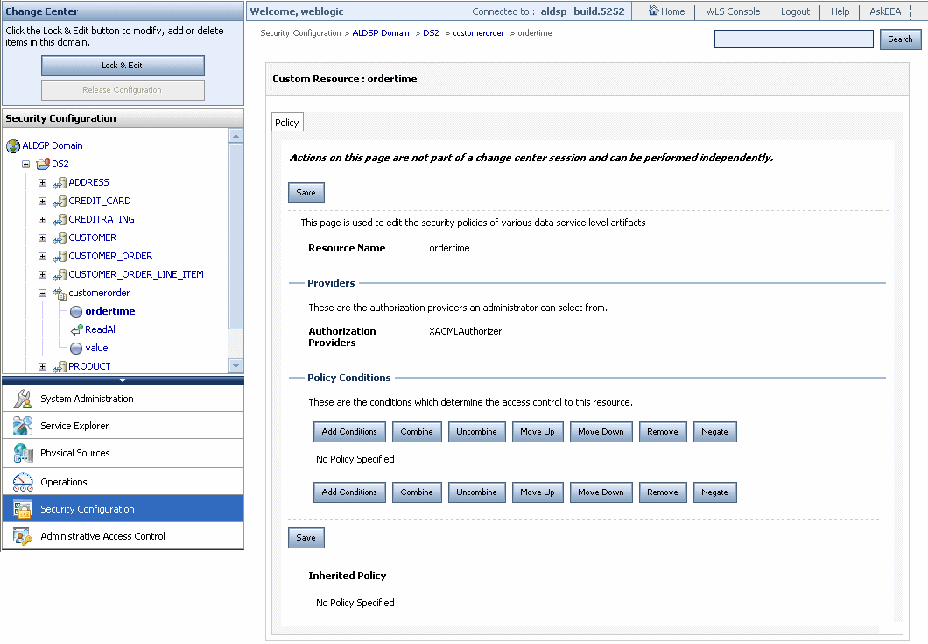Screen dimensions: 928x644
Task: Click the CREDIT_CARD data service icon
Action: [x=60, y=202]
